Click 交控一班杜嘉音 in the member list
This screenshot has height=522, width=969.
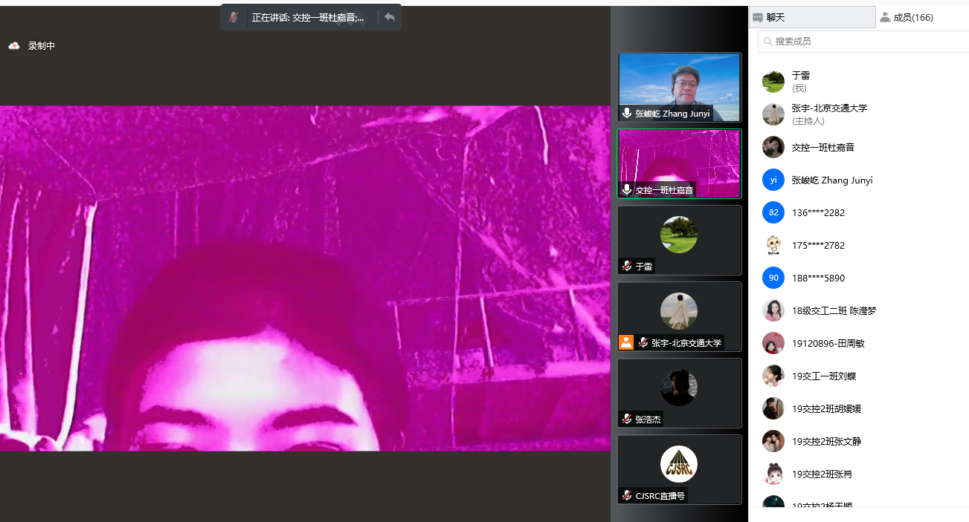pyautogui.click(x=822, y=148)
